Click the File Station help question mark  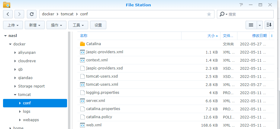[241, 5]
